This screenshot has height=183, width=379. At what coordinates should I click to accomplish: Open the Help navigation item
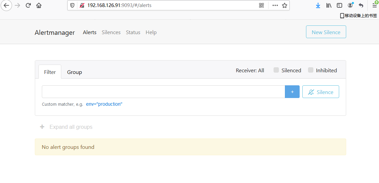(x=151, y=32)
